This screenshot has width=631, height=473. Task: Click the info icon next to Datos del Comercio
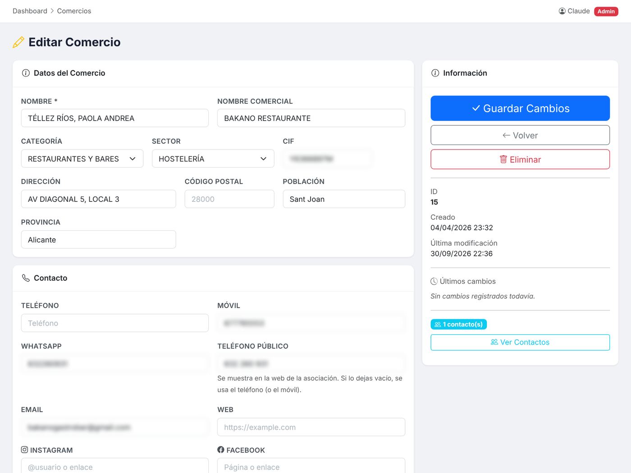point(26,73)
